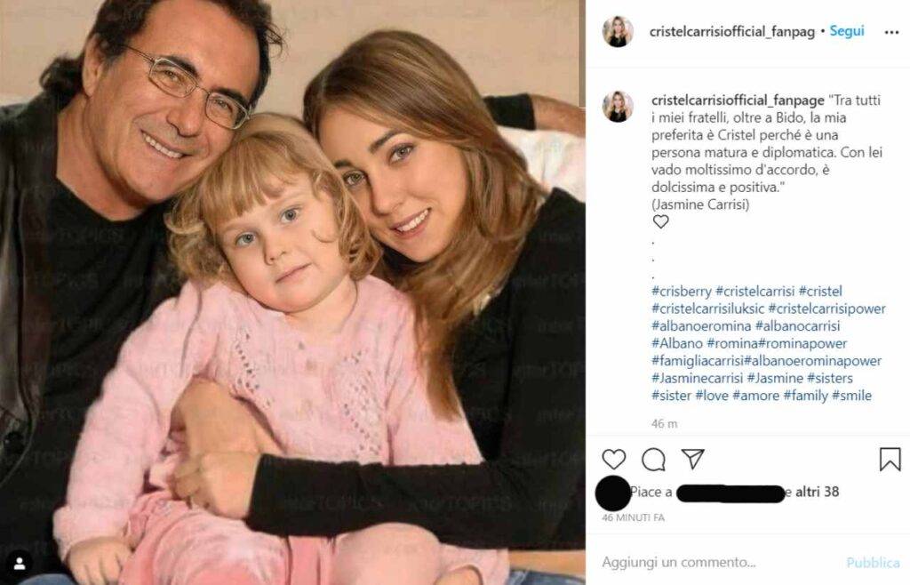Open hashtag #crisberry
The image size is (910, 585).
(x=682, y=292)
